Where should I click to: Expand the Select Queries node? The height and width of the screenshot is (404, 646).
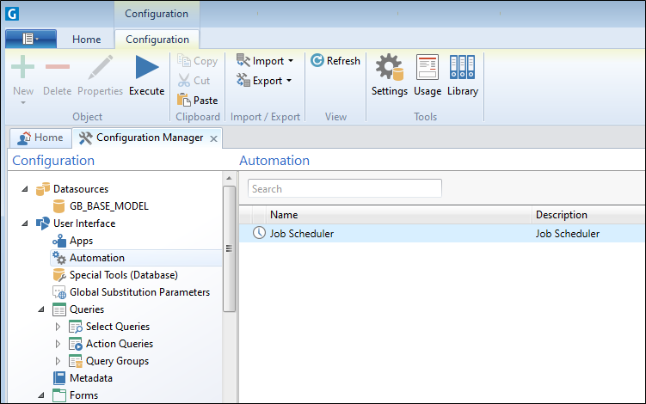(58, 327)
